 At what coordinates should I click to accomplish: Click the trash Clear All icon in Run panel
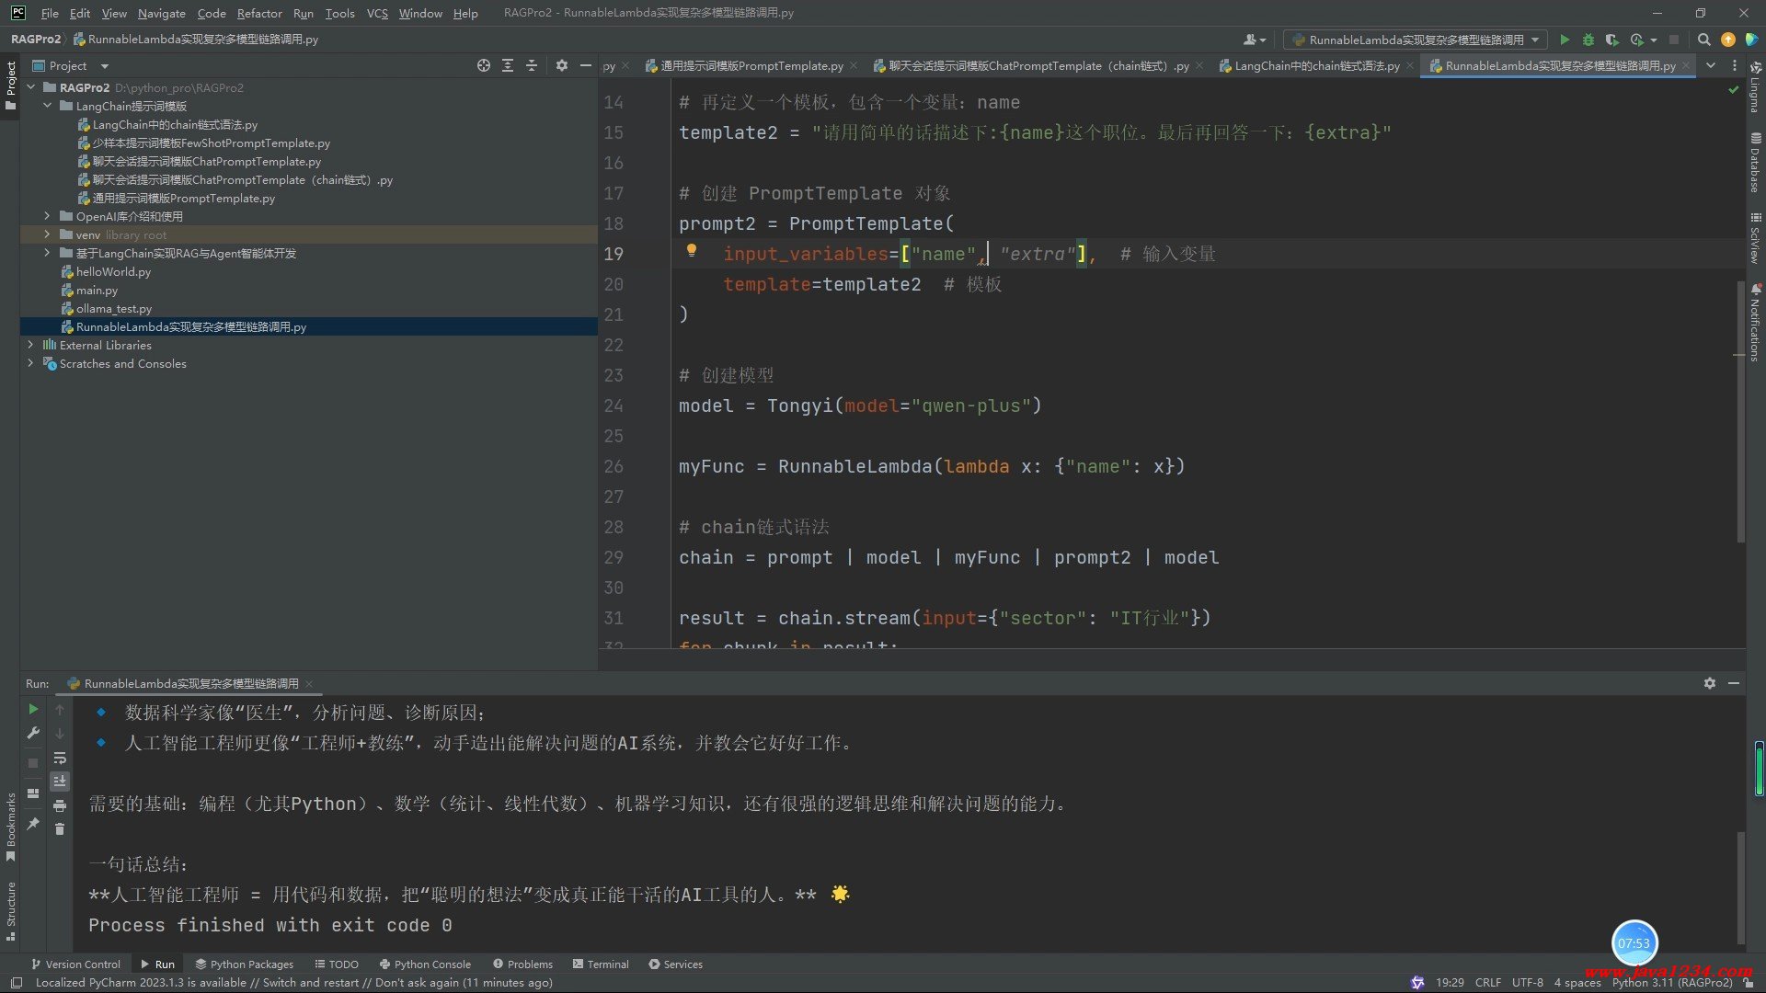[60, 829]
